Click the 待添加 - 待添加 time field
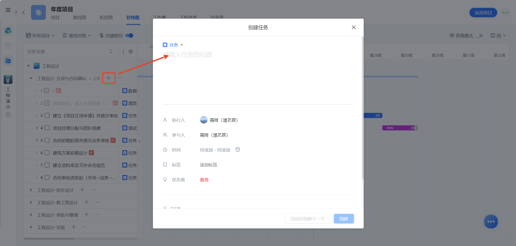The height and width of the screenshot is (246, 516). [x=215, y=150]
